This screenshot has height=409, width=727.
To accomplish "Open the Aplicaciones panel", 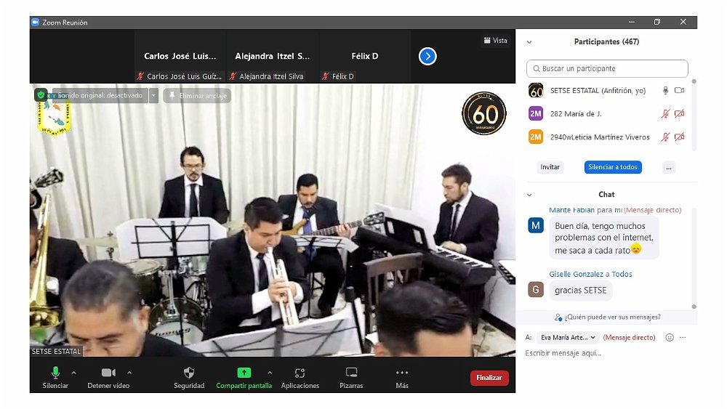I will (x=300, y=373).
